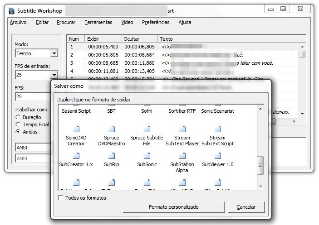This screenshot has width=319, height=225.
Task: Select the Stream SubText Player format icon
Action: click(182, 129)
